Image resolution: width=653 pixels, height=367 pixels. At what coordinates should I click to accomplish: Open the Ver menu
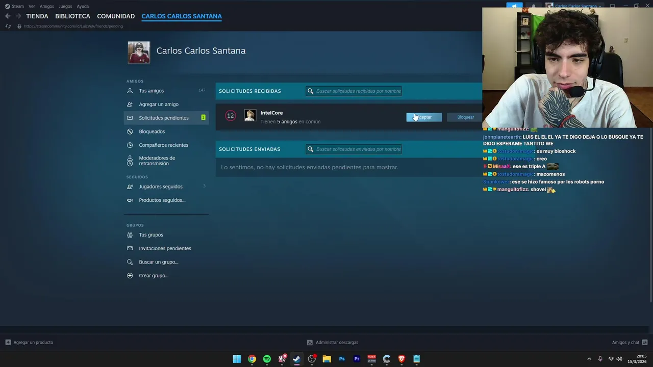coord(32,6)
